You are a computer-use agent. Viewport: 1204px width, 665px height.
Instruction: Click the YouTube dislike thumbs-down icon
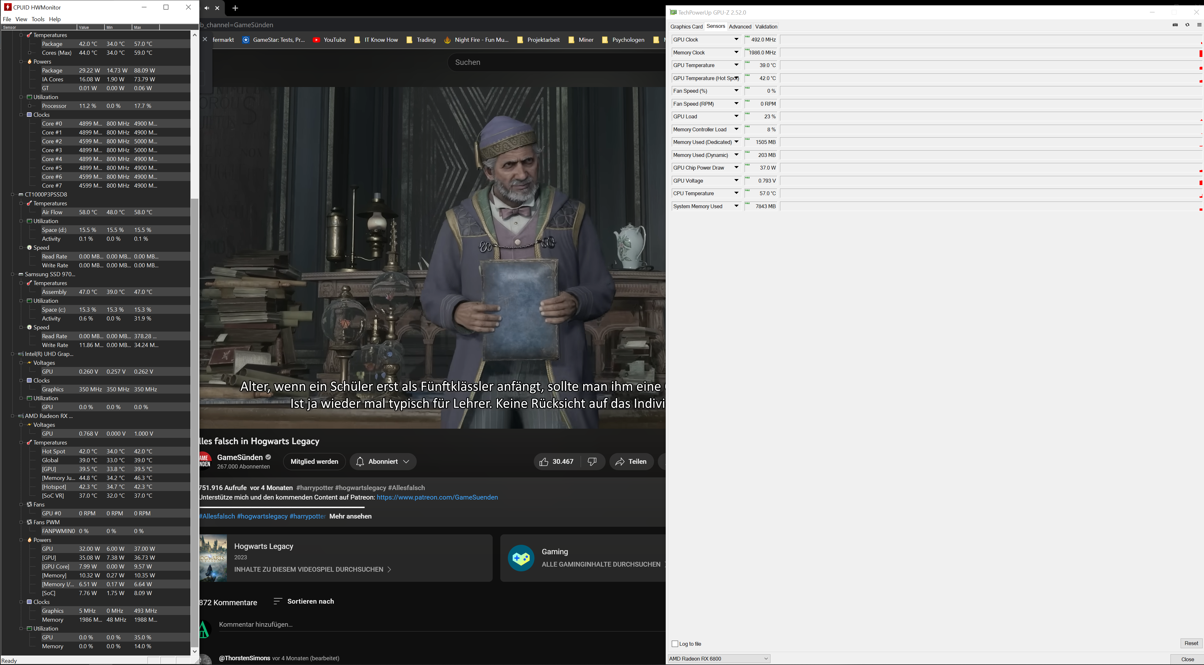(x=593, y=462)
